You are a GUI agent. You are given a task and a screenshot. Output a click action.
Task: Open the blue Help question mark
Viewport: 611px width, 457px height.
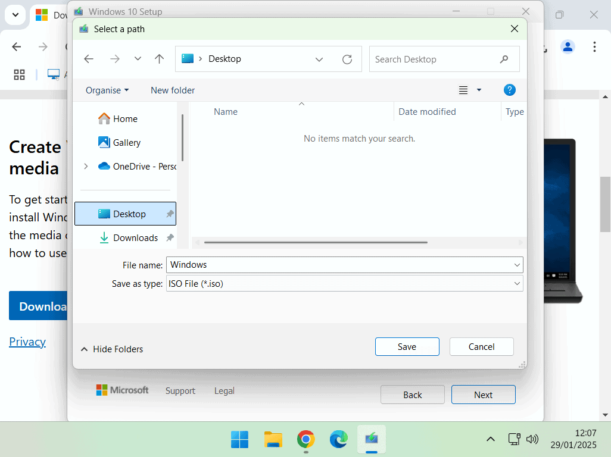(x=509, y=90)
